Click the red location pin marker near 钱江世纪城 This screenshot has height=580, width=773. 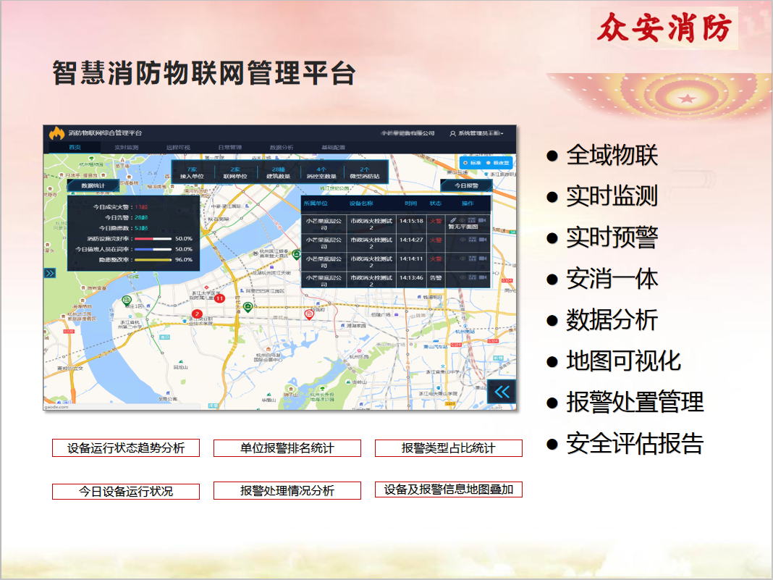pyautogui.click(x=309, y=315)
